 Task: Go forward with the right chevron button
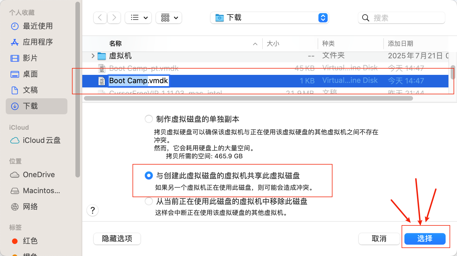tap(114, 18)
